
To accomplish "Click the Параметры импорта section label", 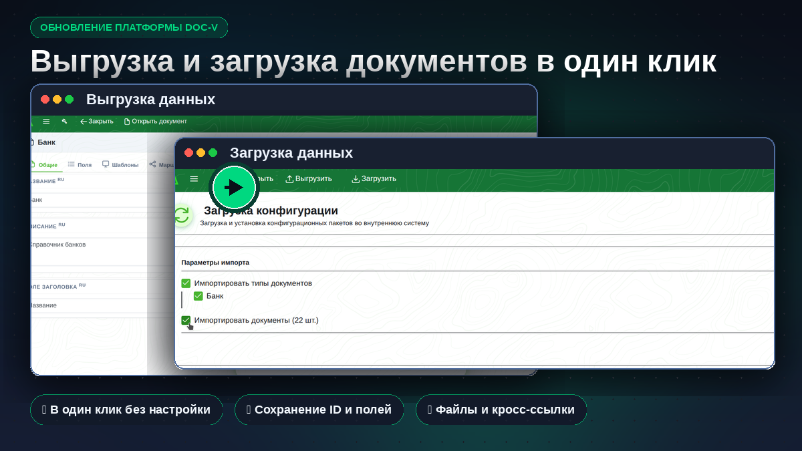I will tap(215, 263).
